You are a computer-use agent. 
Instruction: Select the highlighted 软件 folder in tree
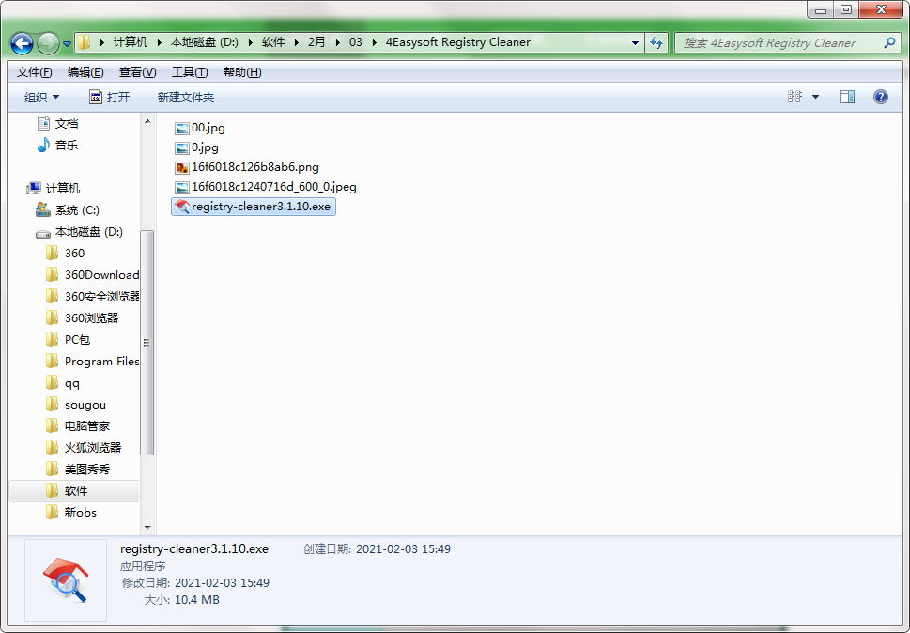(x=74, y=491)
